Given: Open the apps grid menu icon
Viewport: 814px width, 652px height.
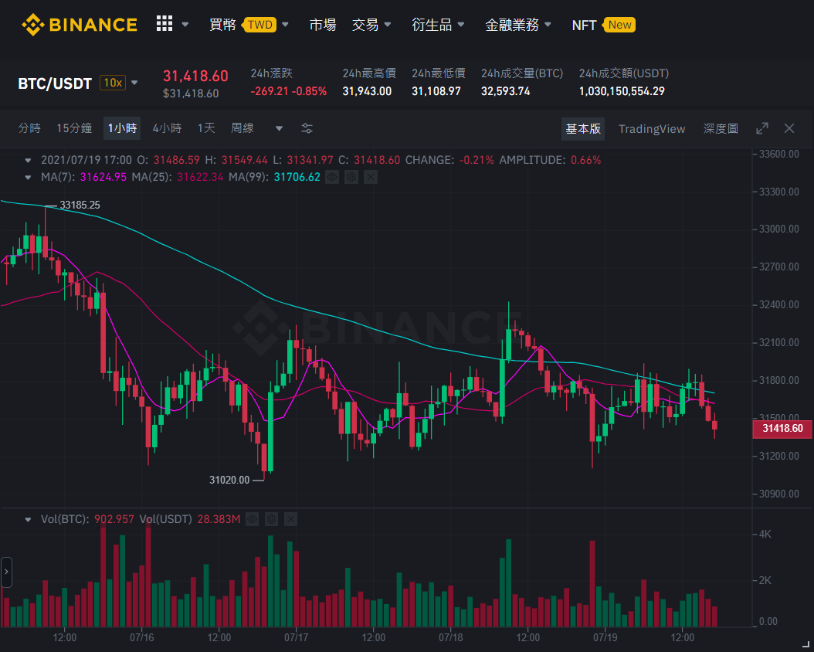Looking at the screenshot, I should [x=164, y=23].
